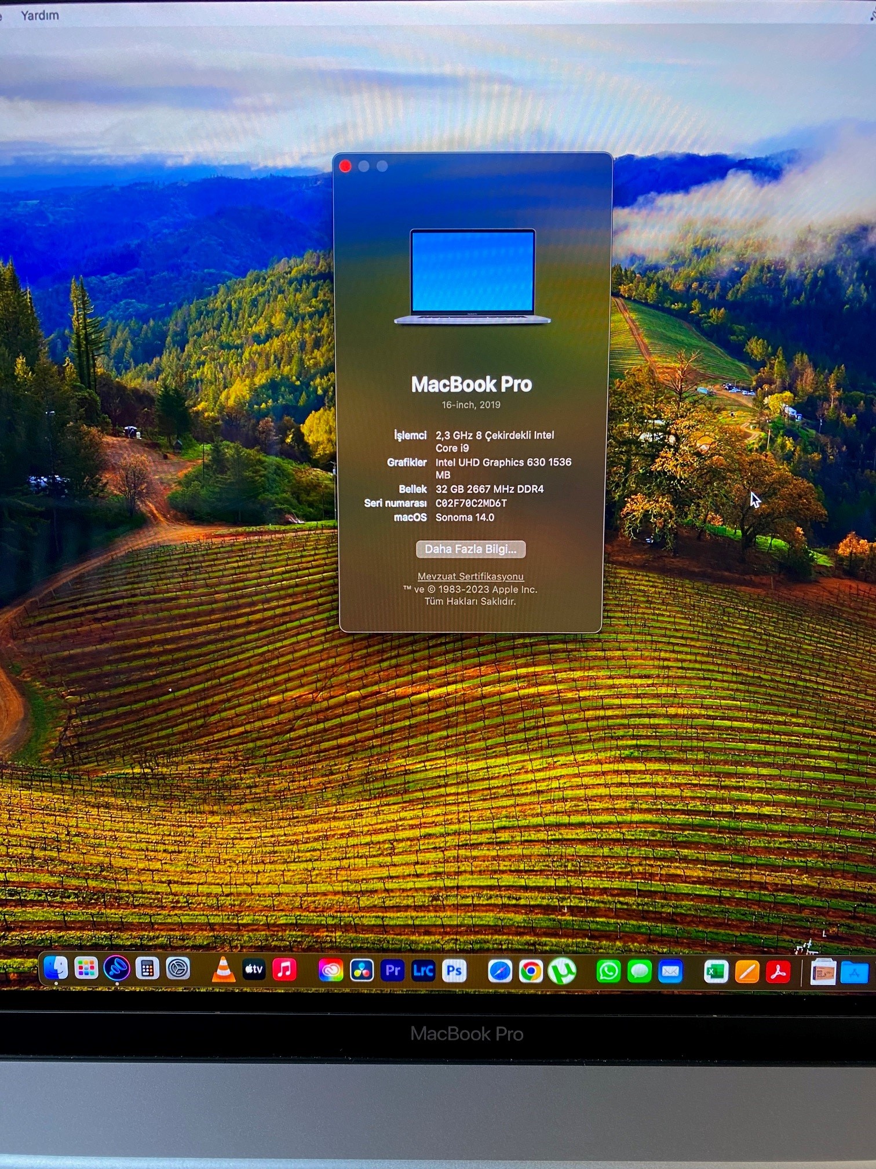Close the MacBook Pro info window
876x1169 pixels.
[345, 166]
